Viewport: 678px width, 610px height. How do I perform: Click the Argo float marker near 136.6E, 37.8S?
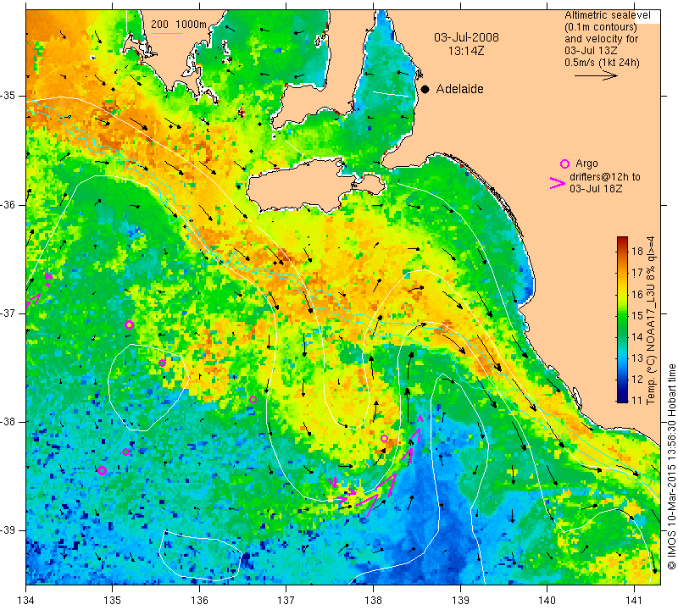pos(253,399)
